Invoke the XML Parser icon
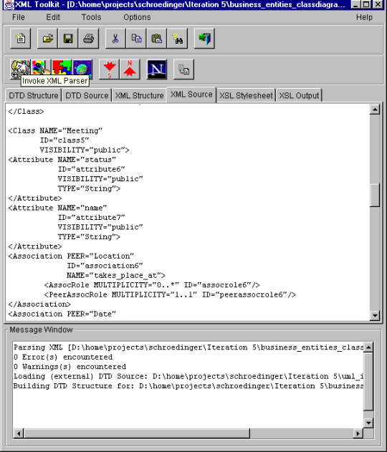Screen dimensions: 387x452 pos(20,69)
